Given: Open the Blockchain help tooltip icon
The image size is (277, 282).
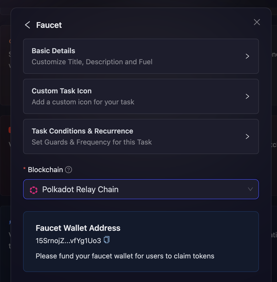Looking at the screenshot, I should tap(68, 170).
